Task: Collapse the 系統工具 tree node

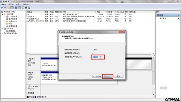Action: (x=3, y=14)
